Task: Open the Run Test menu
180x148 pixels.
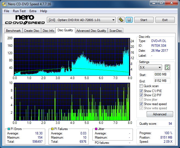Action: point(19,11)
